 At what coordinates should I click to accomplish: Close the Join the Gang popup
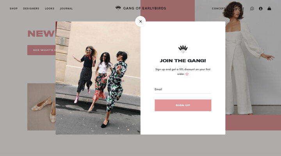tap(140, 21)
